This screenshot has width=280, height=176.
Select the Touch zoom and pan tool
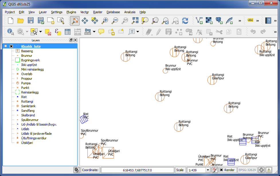pyautogui.click(x=75, y=21)
